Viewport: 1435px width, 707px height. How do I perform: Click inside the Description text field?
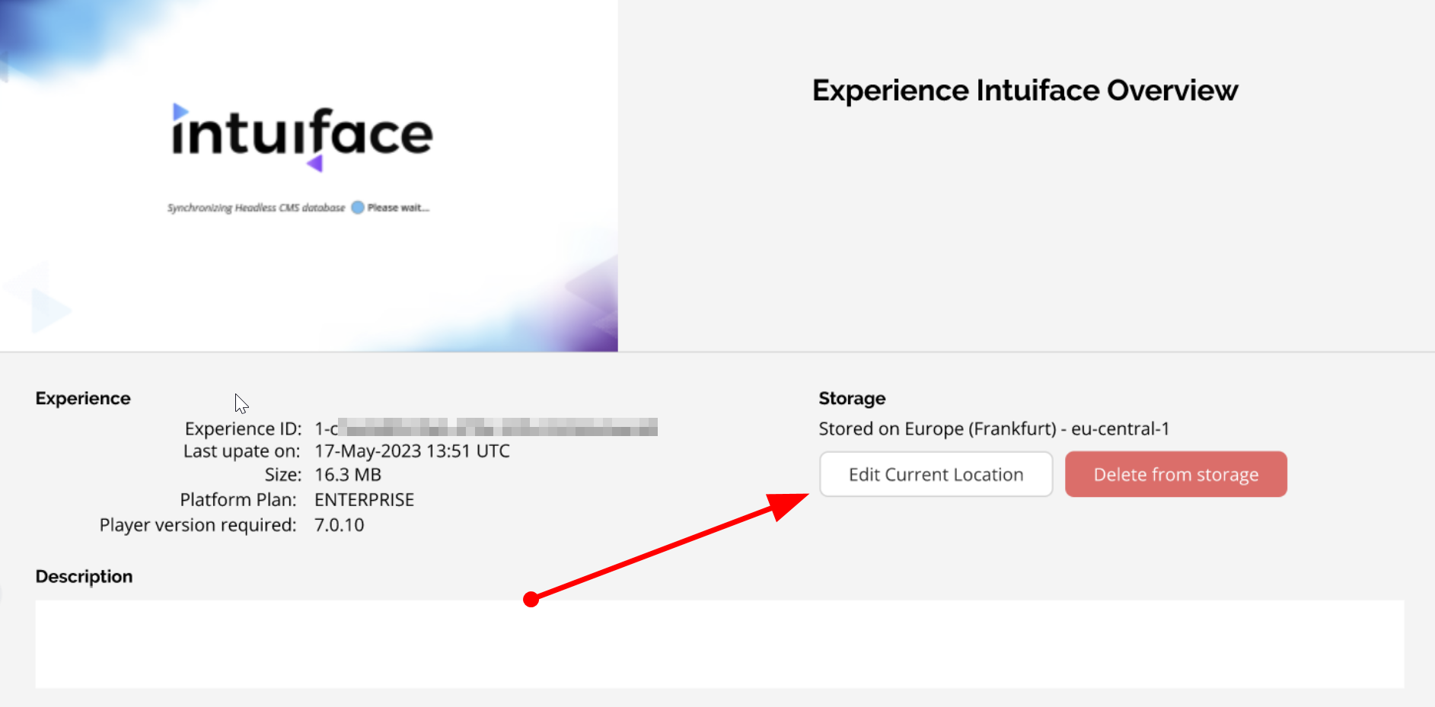(719, 644)
